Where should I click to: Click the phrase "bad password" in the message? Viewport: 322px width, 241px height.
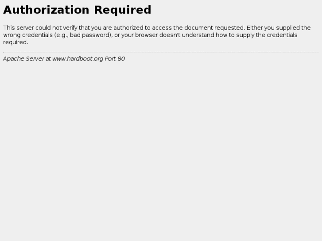tap(90, 35)
